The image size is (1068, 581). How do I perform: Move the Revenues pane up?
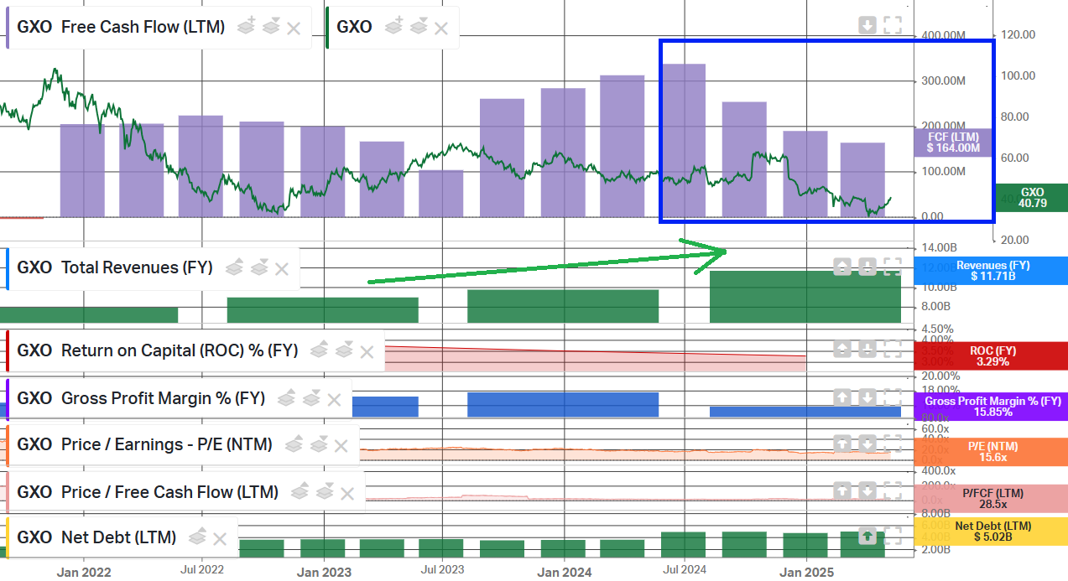point(842,267)
